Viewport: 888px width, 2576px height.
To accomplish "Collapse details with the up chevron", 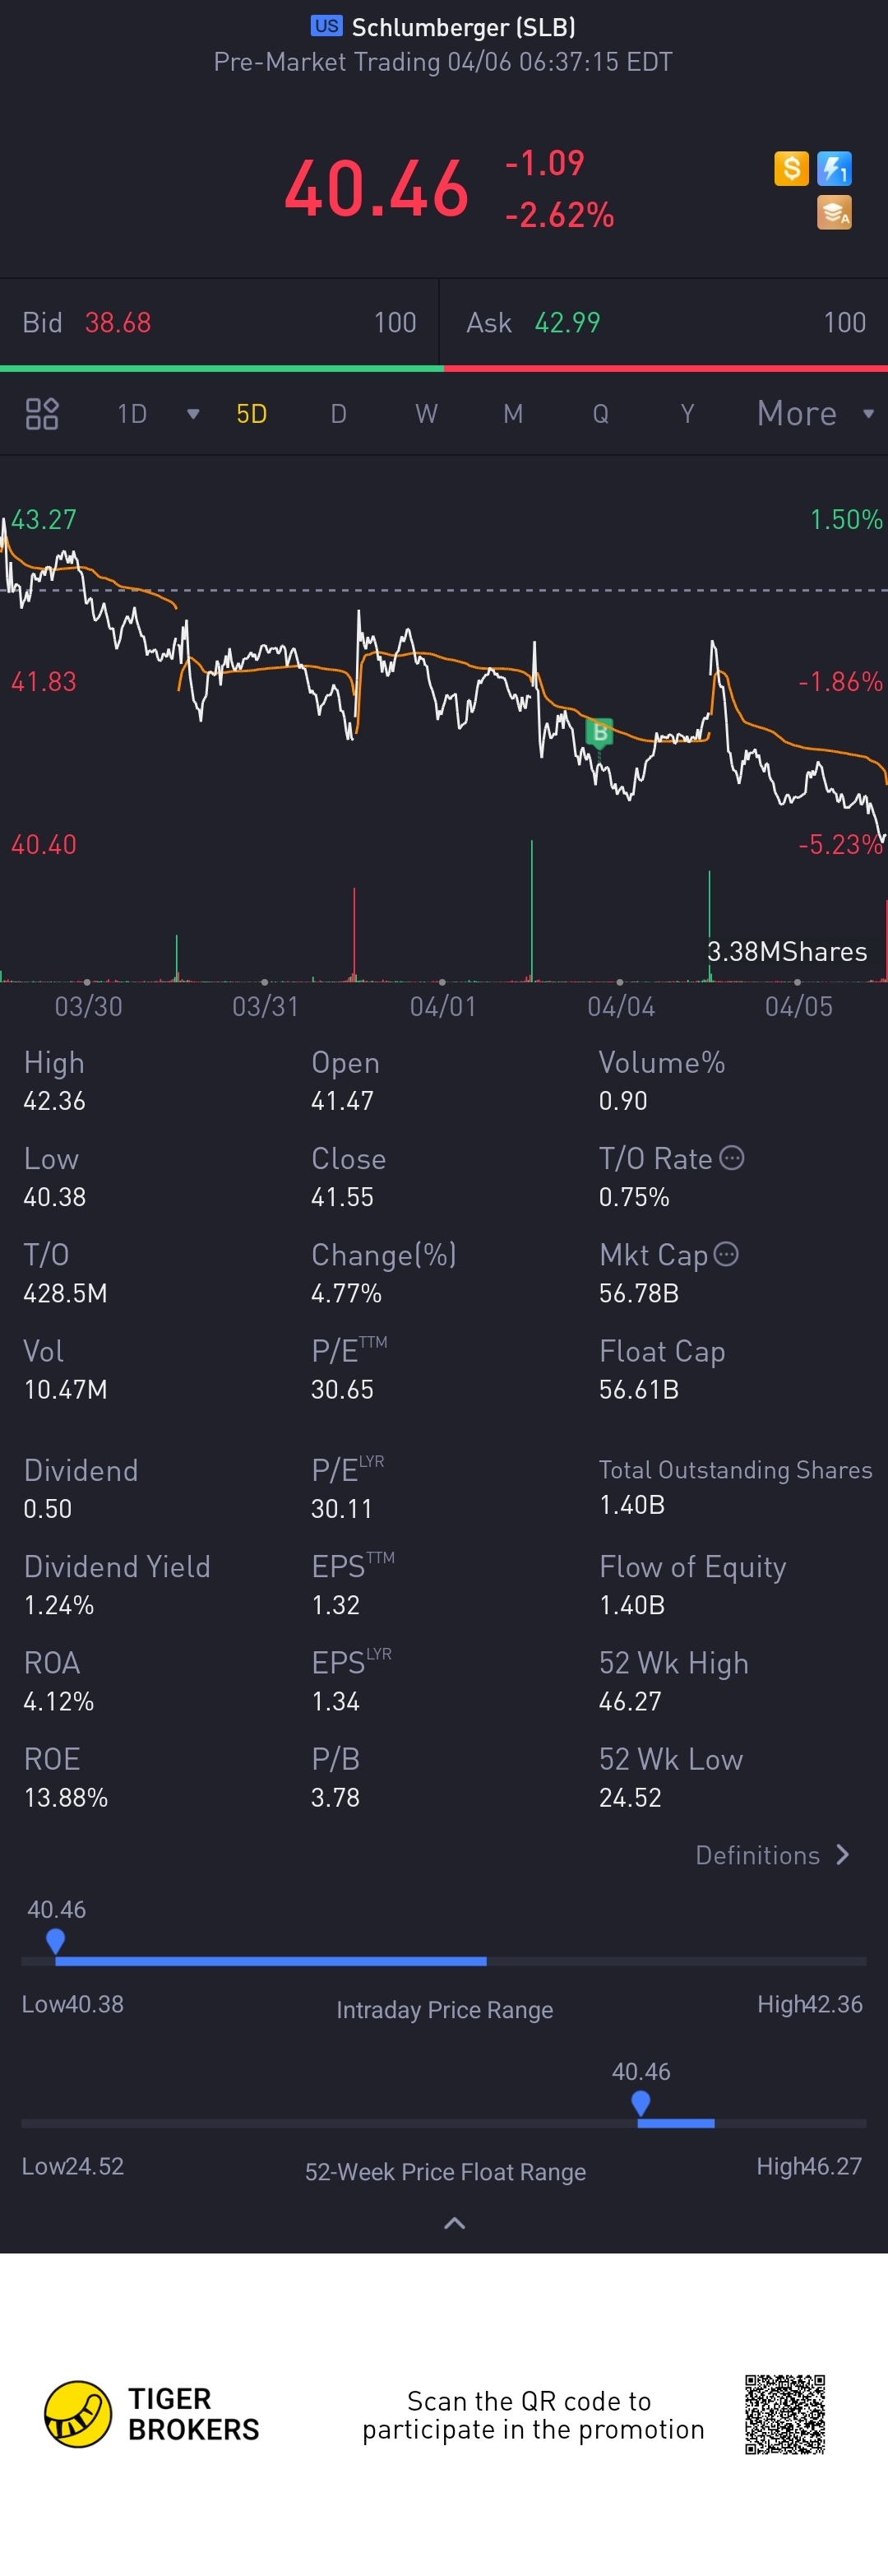I will 455,2223.
